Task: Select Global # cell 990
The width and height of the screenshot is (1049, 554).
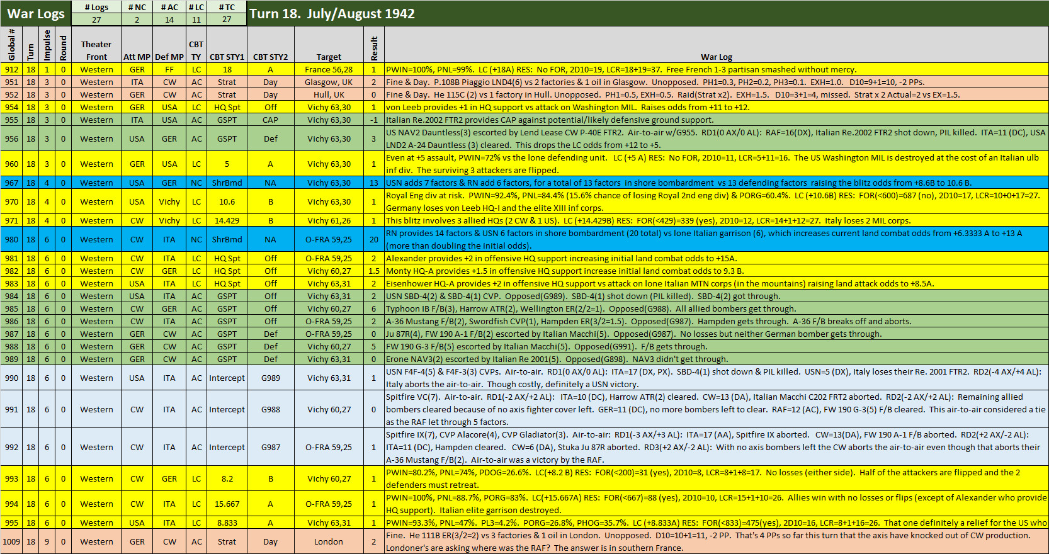Action: click(x=11, y=378)
